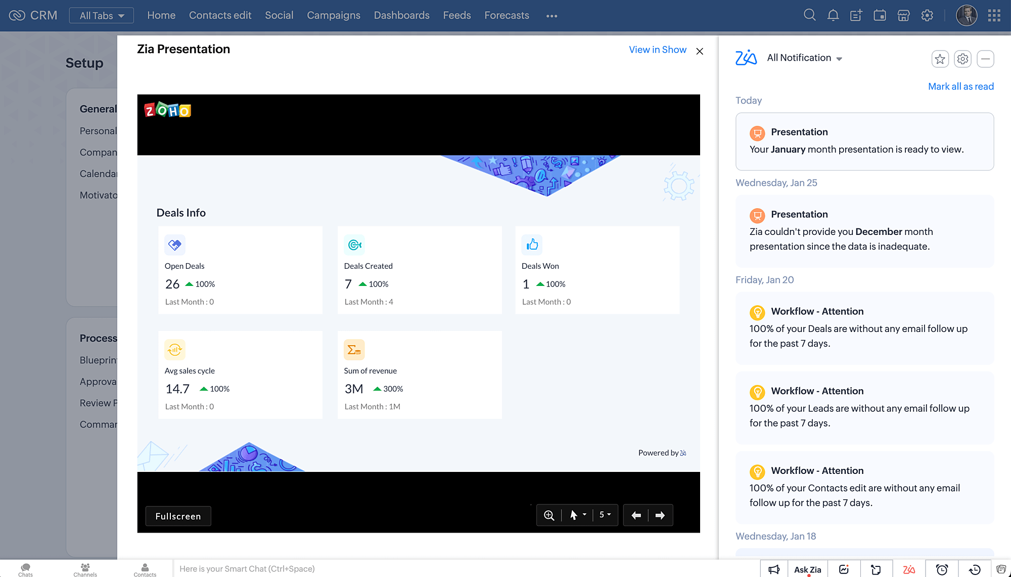
Task: Click the star favorites icon in Zia panel
Action: pyautogui.click(x=940, y=59)
